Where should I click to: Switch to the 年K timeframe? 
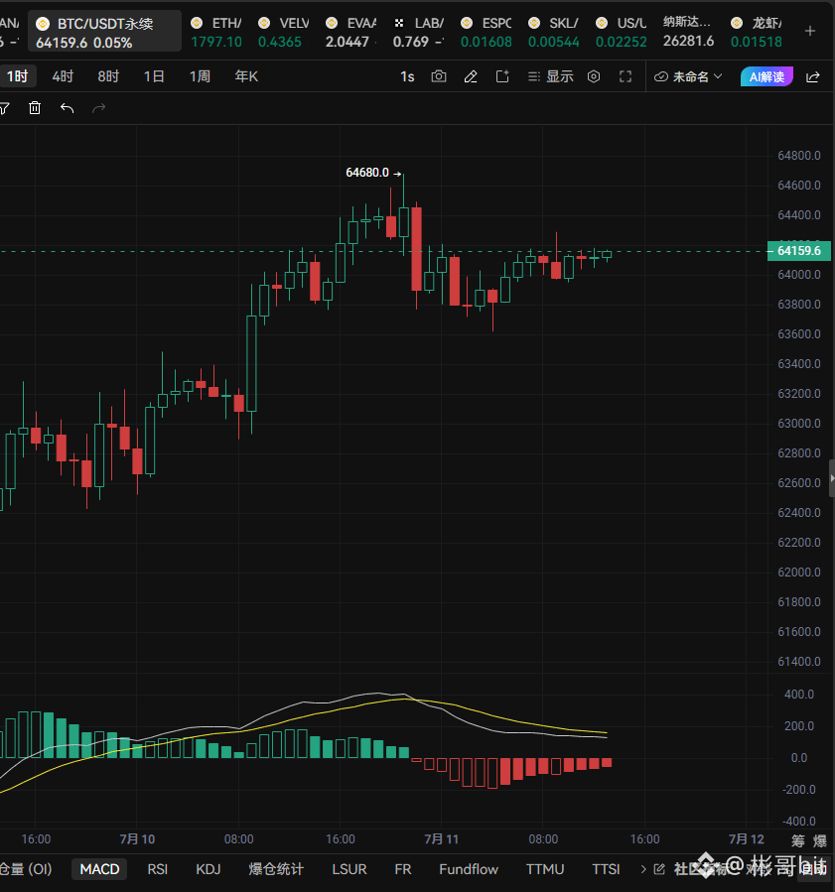(246, 76)
